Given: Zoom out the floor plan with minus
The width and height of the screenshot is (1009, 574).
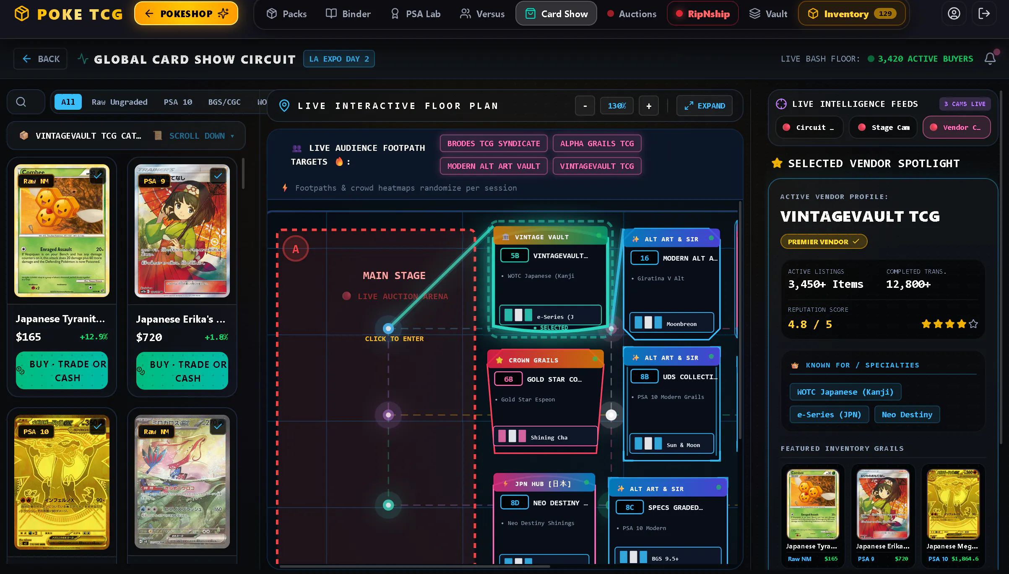Looking at the screenshot, I should tap(585, 106).
